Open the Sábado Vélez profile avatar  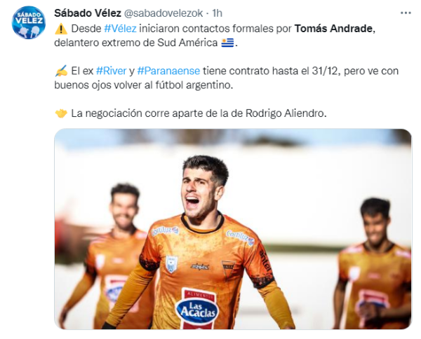click(29, 22)
